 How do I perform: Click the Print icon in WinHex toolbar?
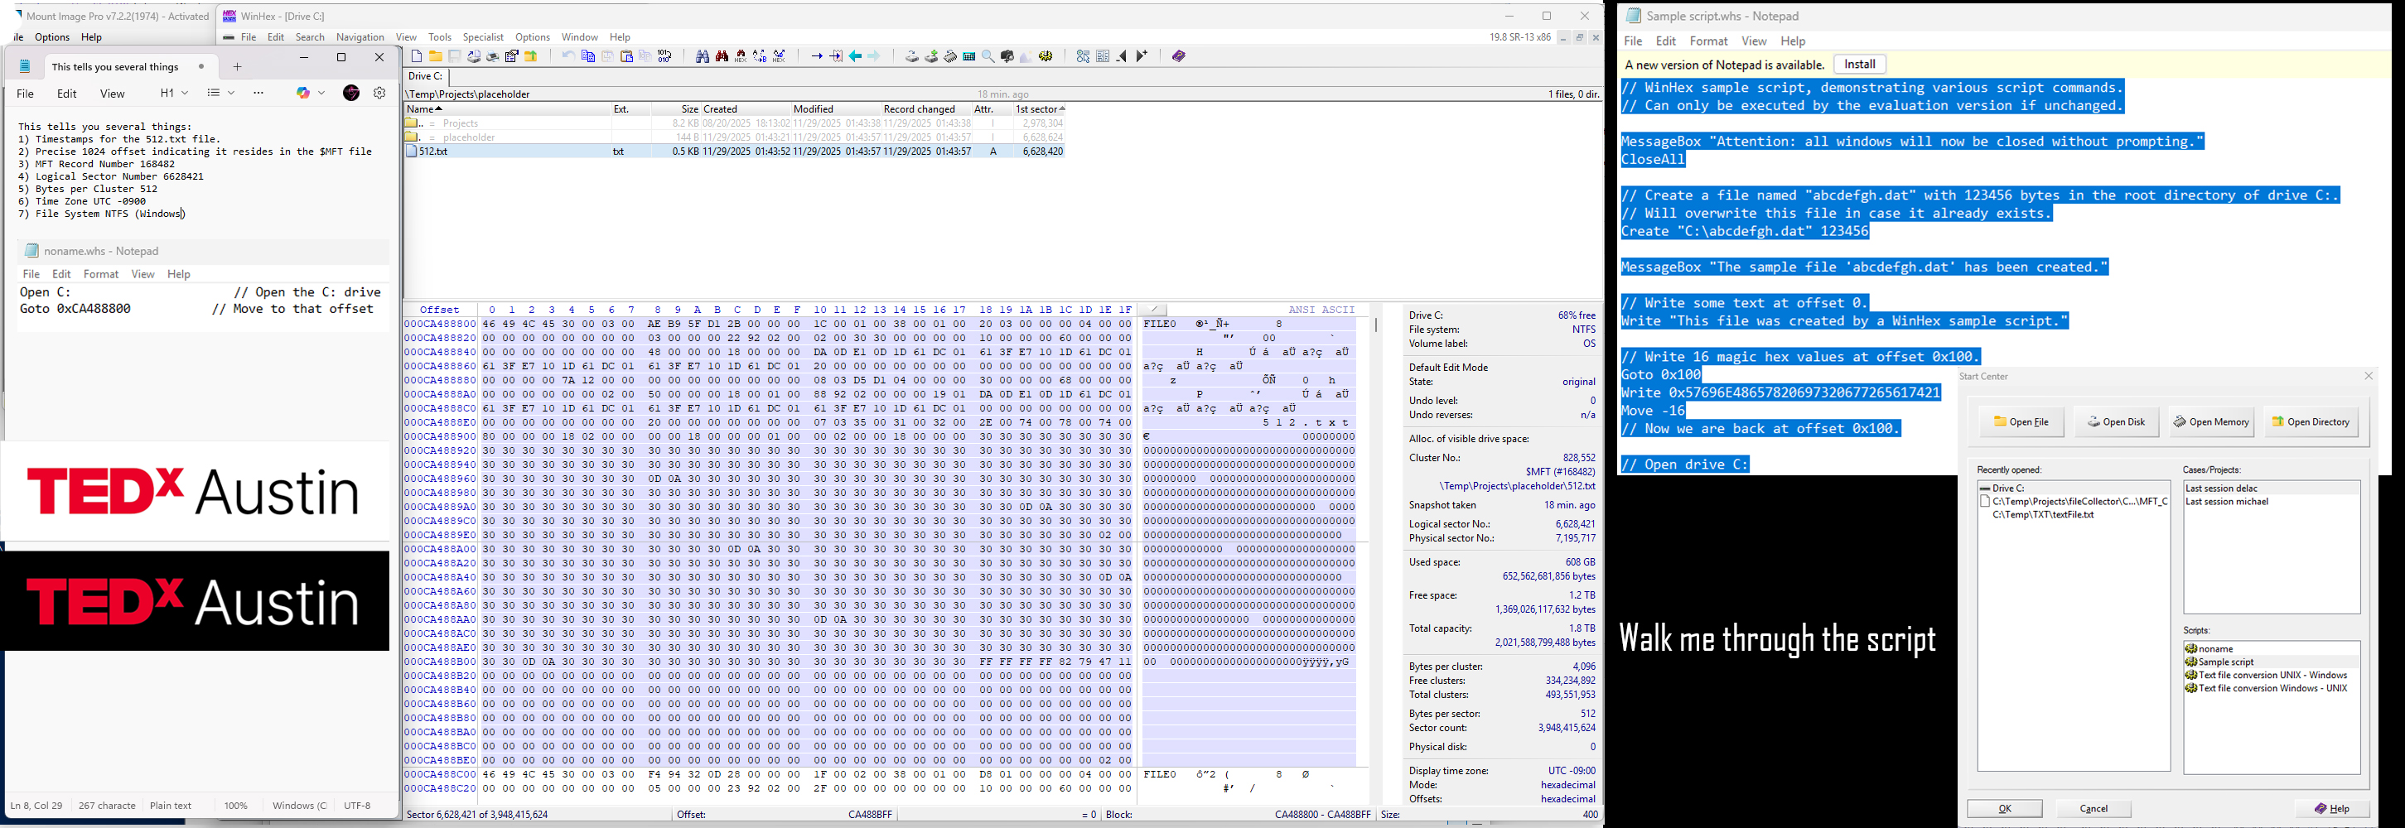(x=493, y=57)
